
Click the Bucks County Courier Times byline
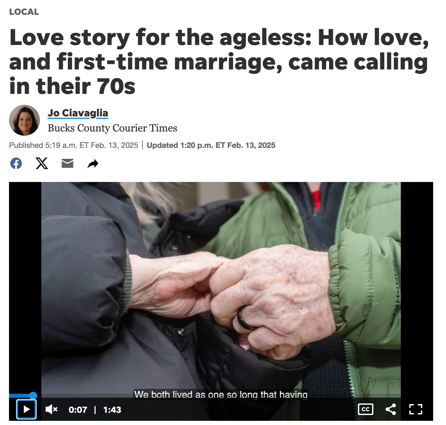112,128
